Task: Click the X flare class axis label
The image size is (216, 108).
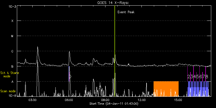Action: 12,21
